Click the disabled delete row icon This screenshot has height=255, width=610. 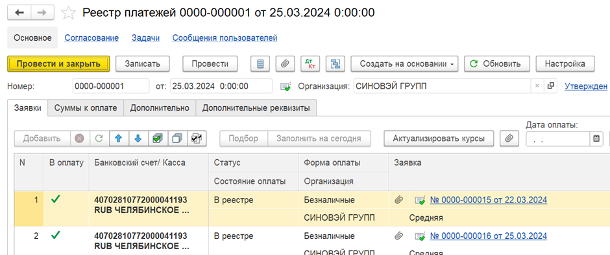pyautogui.click(x=80, y=139)
